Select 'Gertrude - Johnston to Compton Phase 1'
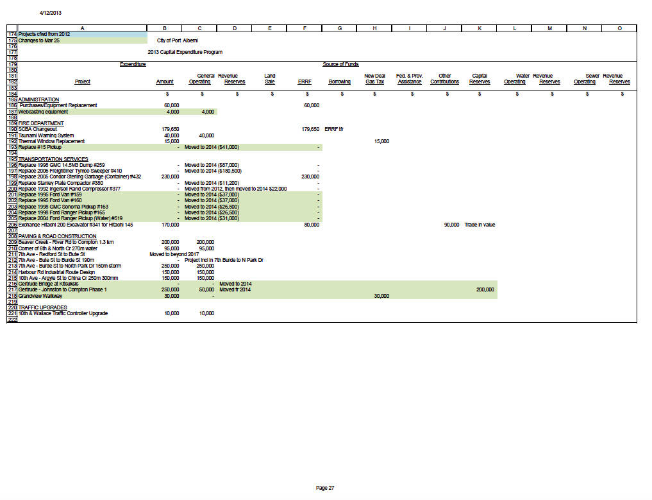652x500 pixels. click(62, 289)
